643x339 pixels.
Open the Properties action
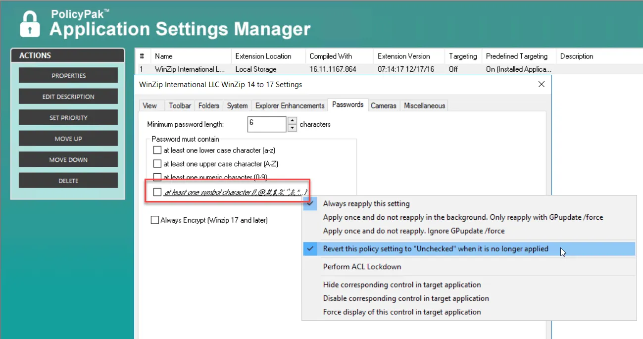click(x=68, y=76)
